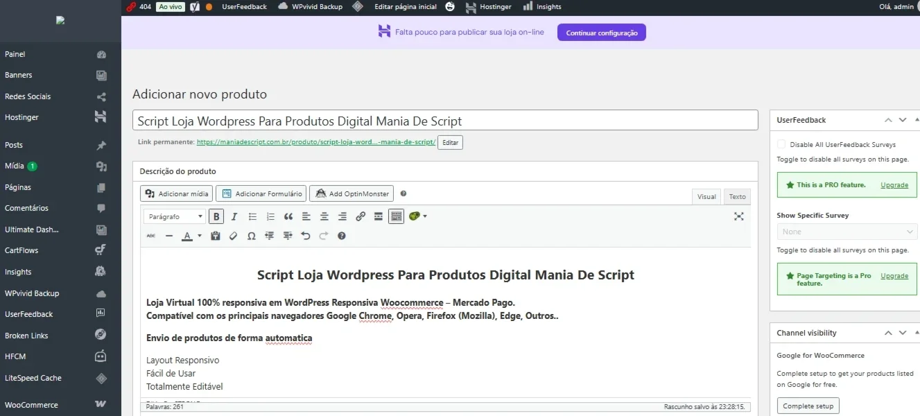The width and height of the screenshot is (920, 416).
Task: Open Show Specific Survey dropdown
Action: pyautogui.click(x=847, y=232)
